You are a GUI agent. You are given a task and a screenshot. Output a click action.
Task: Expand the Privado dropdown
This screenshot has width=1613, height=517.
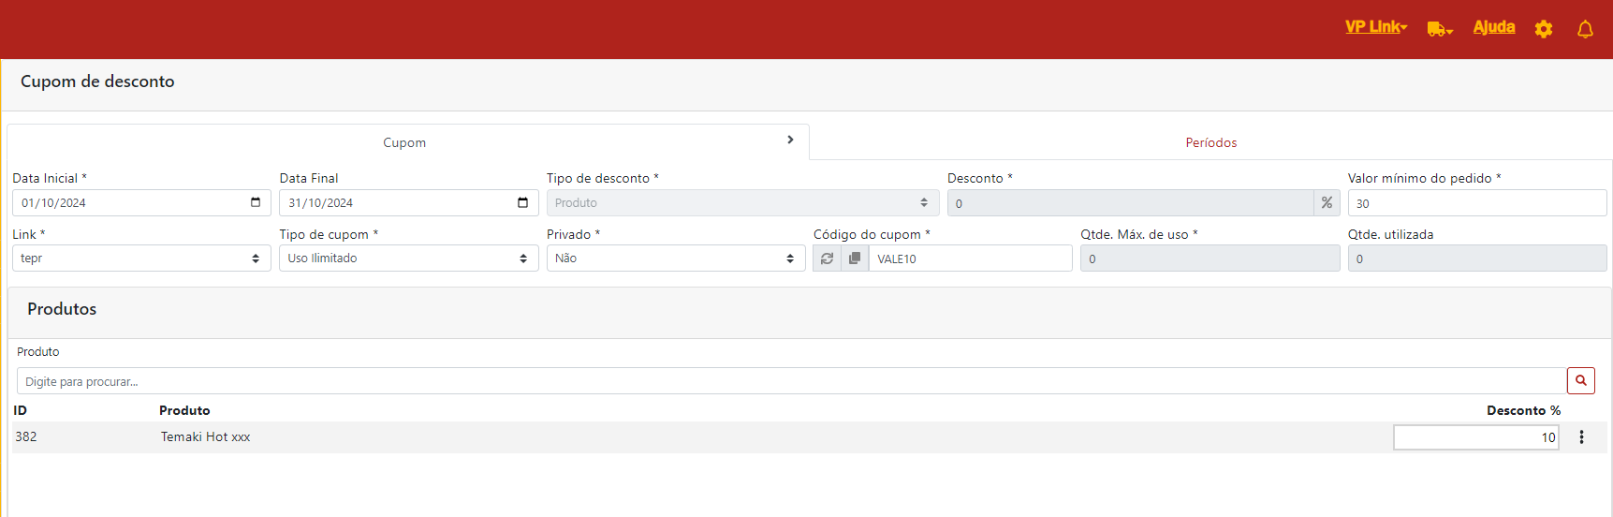[675, 258]
